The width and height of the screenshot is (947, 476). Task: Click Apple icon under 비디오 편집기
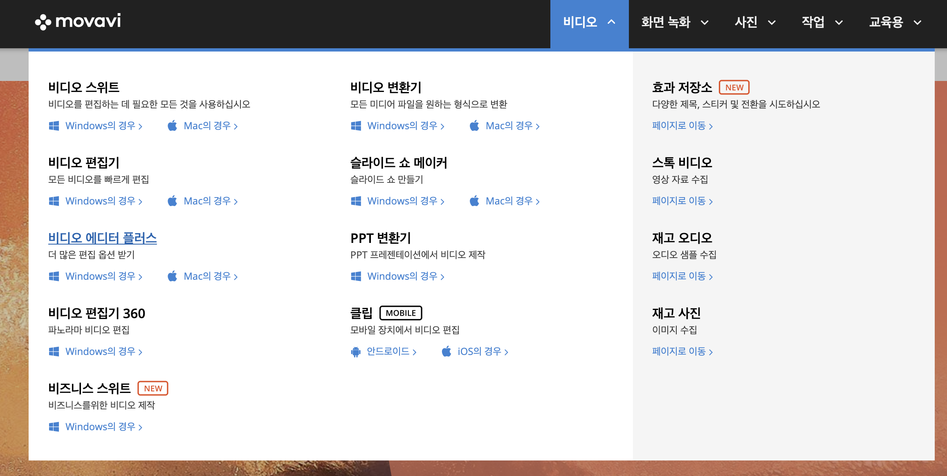click(x=173, y=201)
